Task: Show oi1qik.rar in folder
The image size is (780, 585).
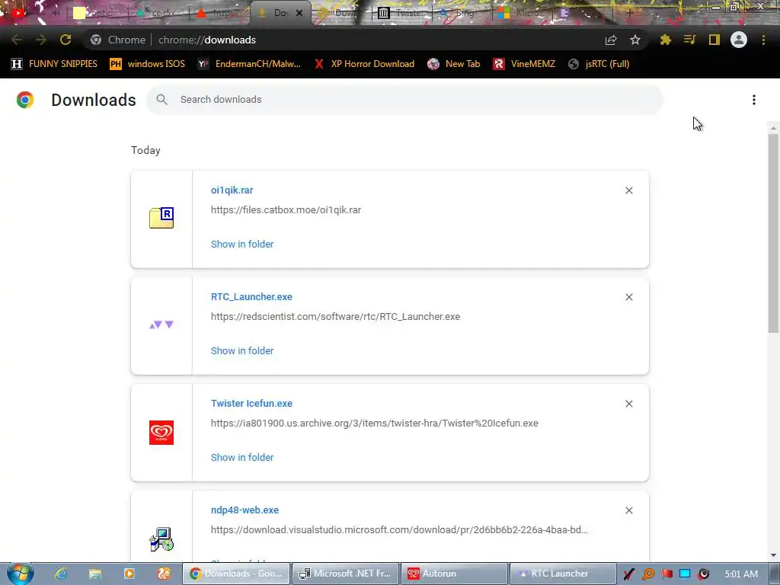Action: point(242,245)
